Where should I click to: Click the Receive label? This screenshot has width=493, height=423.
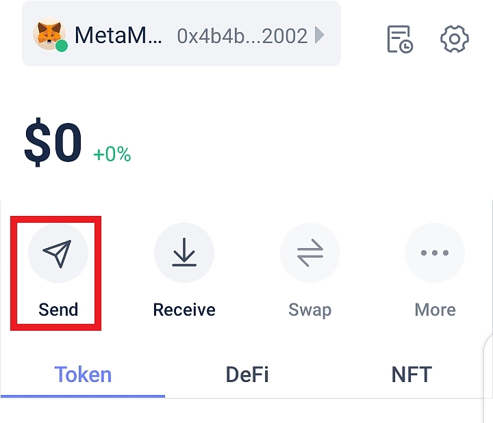coord(184,310)
